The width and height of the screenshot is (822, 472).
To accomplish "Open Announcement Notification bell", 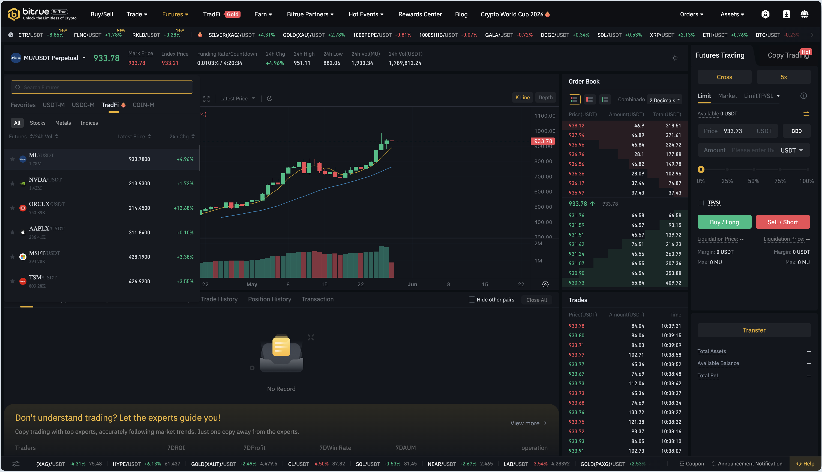I will click(x=746, y=464).
